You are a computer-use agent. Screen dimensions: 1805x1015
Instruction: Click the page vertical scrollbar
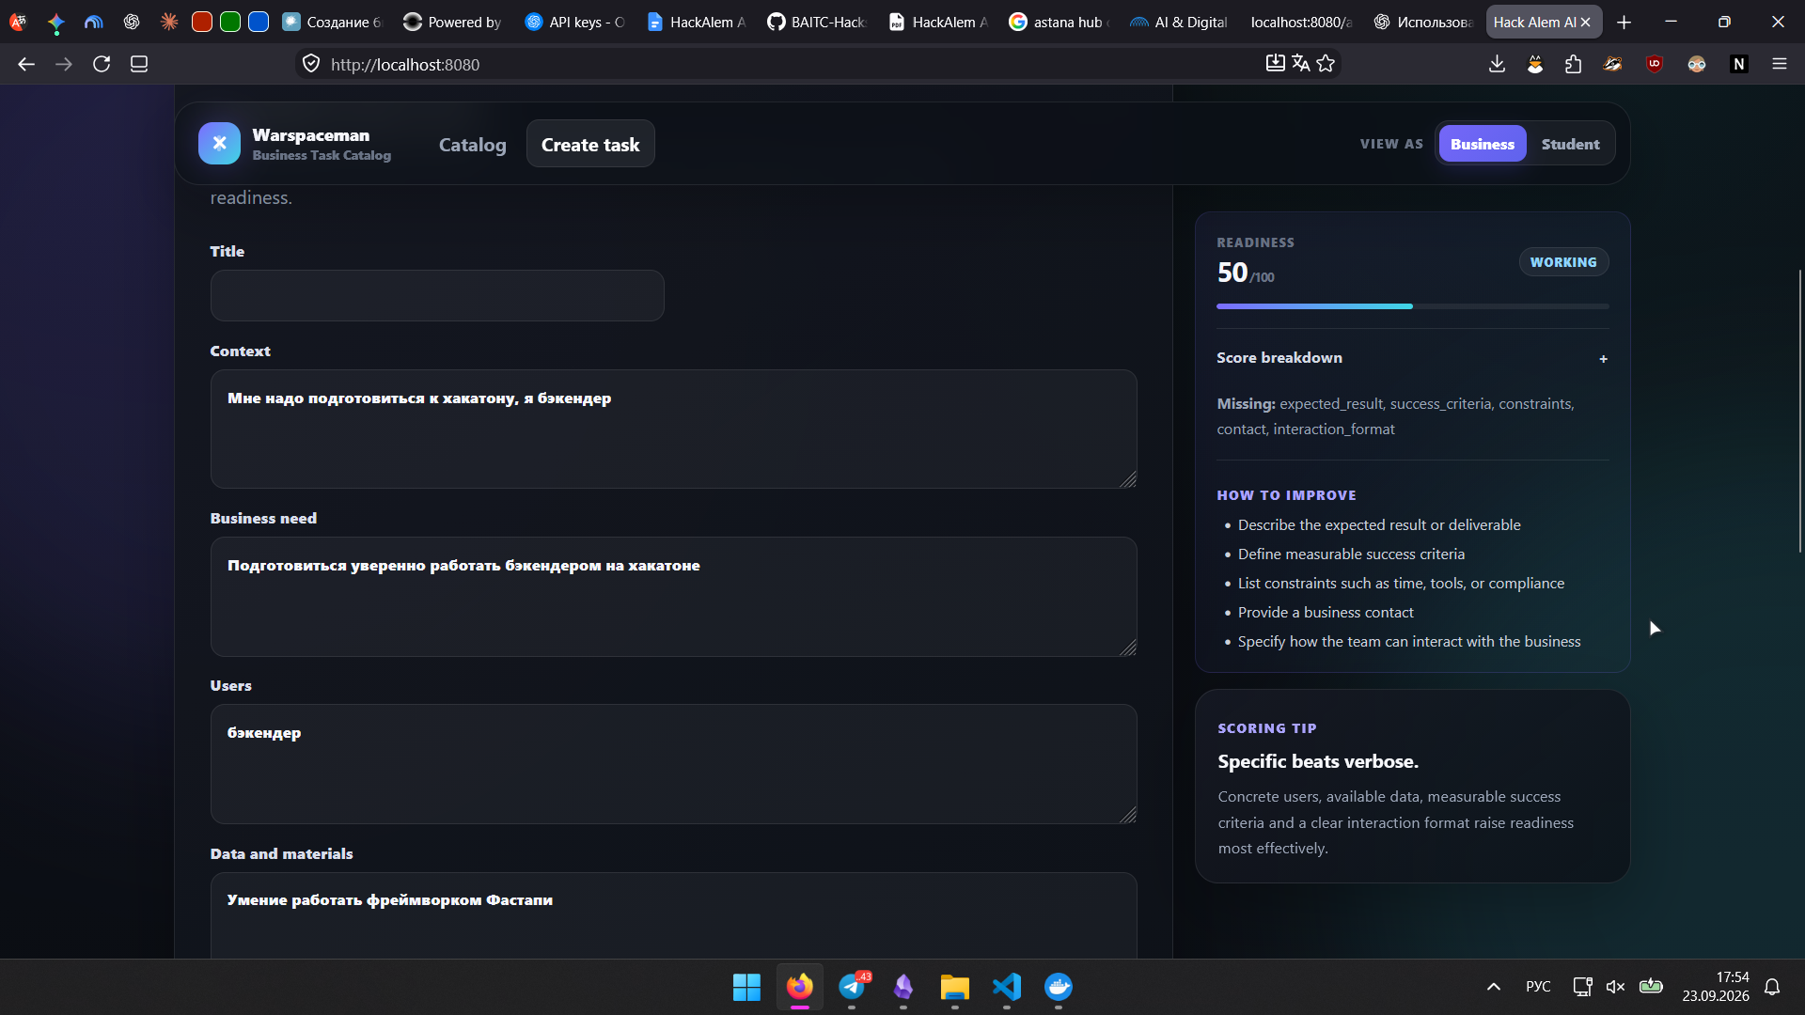(x=1800, y=411)
